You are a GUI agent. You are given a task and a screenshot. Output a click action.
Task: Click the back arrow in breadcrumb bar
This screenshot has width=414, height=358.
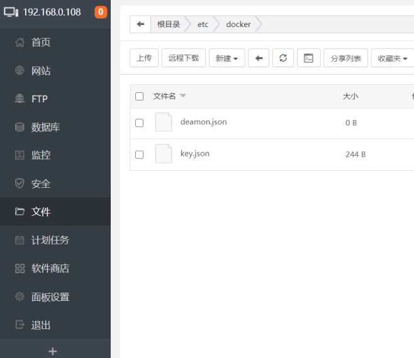point(140,24)
